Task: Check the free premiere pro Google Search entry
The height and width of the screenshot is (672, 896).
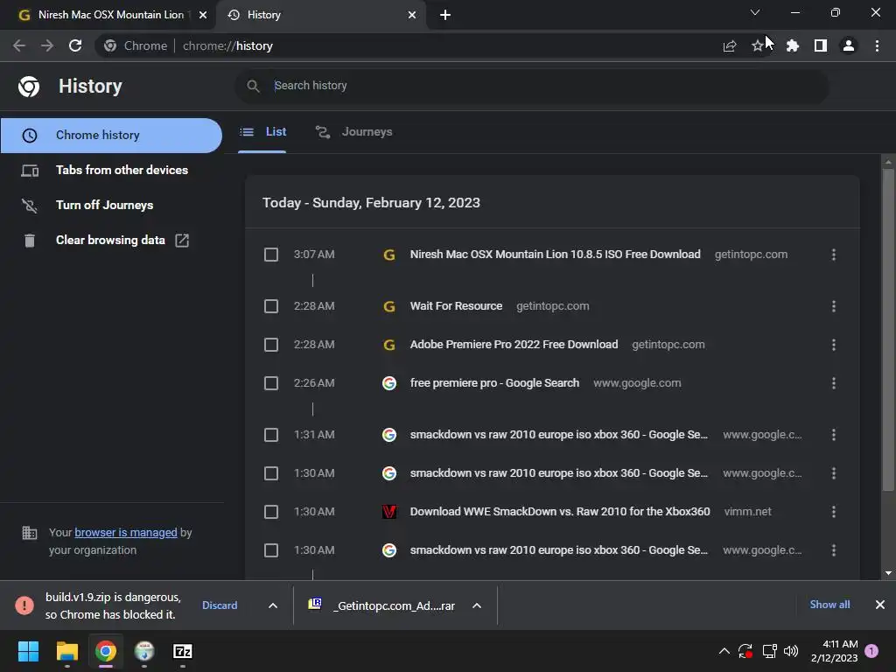Action: pyautogui.click(x=271, y=383)
